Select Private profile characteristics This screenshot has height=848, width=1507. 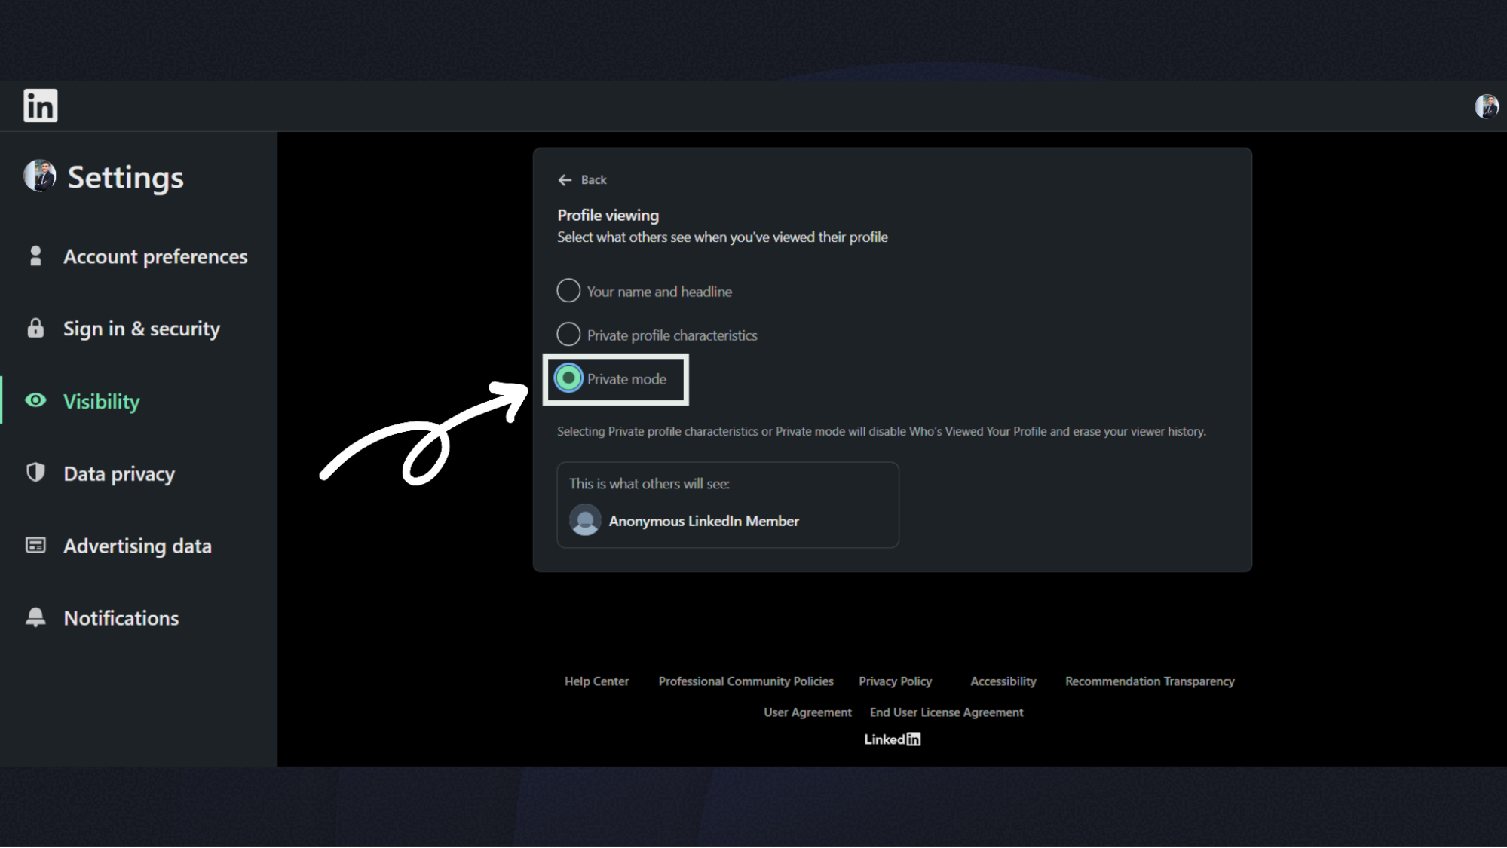[568, 334]
